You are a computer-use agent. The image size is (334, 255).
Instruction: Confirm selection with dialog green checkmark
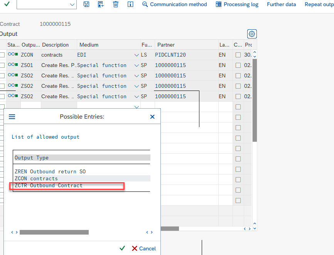click(122, 248)
